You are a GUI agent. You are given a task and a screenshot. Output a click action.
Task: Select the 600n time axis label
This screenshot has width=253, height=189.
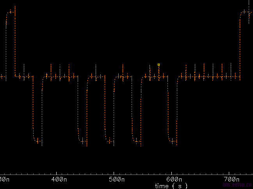174,179
